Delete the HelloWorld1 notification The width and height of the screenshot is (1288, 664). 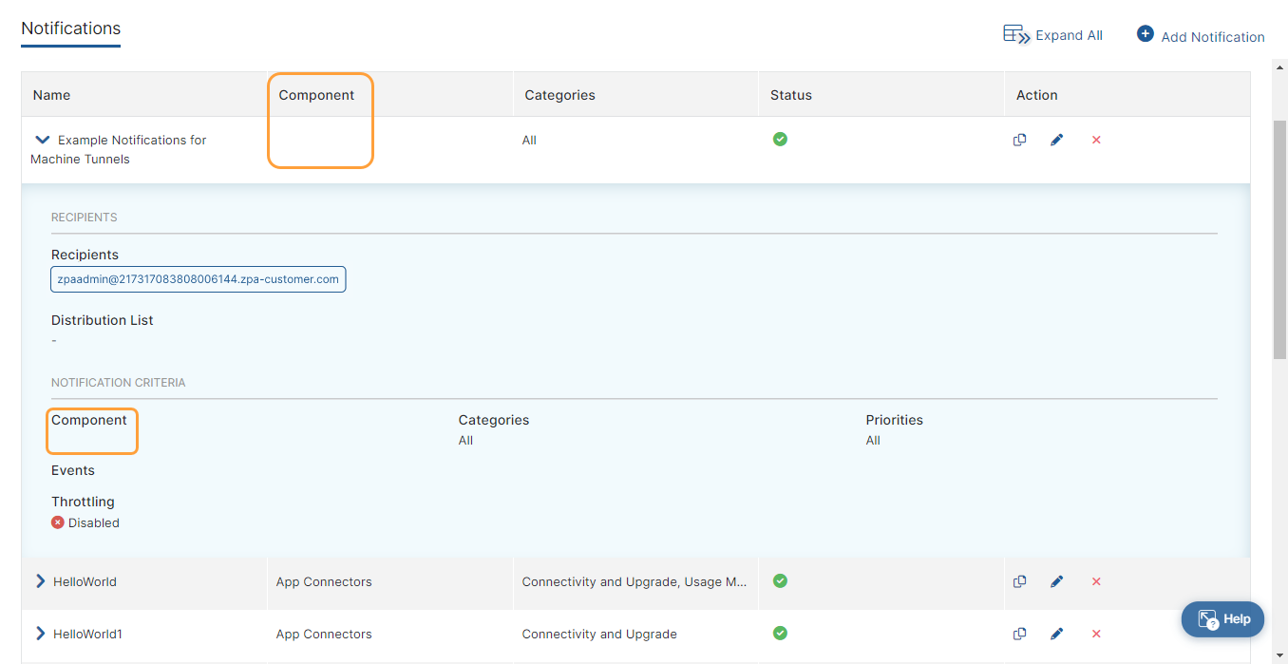coord(1096,634)
